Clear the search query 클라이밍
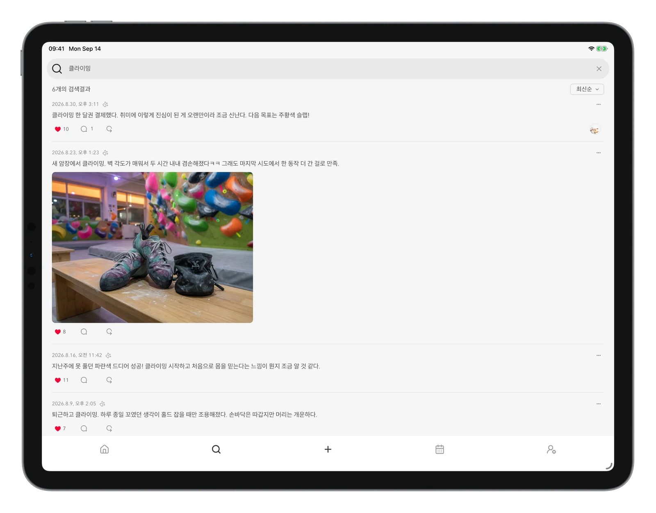The image size is (656, 513). click(x=599, y=69)
